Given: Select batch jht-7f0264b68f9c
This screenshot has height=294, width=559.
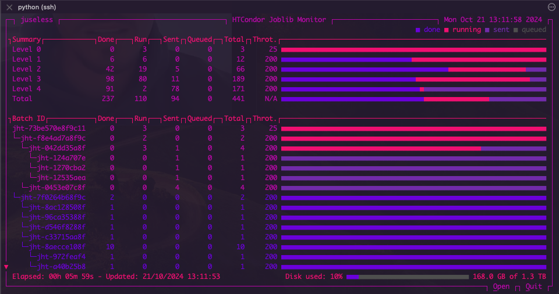Looking at the screenshot, I should [x=53, y=198].
